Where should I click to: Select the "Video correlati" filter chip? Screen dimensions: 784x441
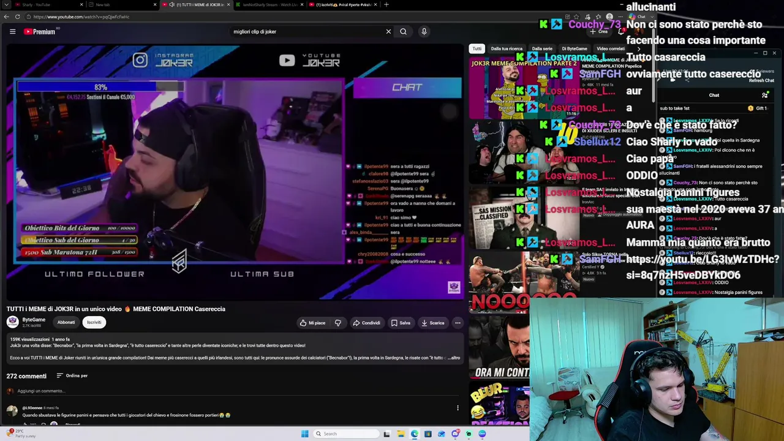tap(611, 48)
